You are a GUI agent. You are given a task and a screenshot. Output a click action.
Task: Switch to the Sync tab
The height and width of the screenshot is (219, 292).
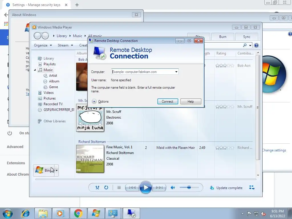(247, 37)
